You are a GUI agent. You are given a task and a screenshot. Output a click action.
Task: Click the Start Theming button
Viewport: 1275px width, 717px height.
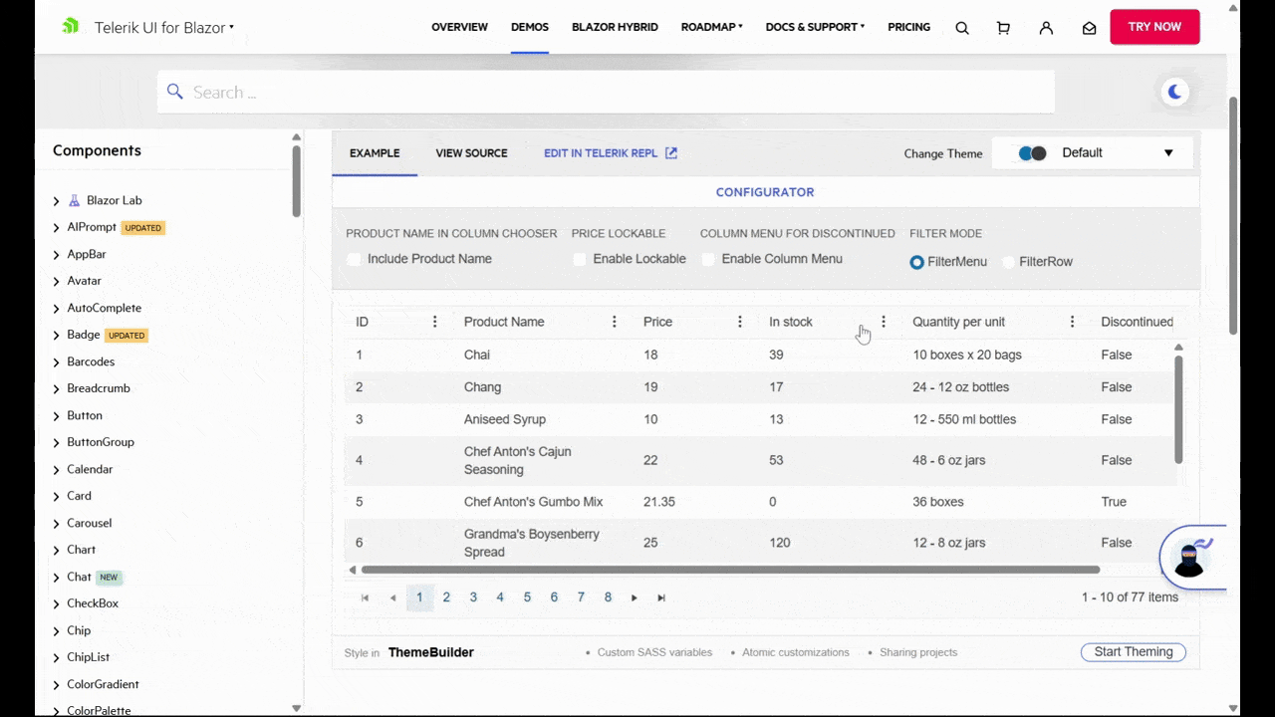tap(1133, 651)
